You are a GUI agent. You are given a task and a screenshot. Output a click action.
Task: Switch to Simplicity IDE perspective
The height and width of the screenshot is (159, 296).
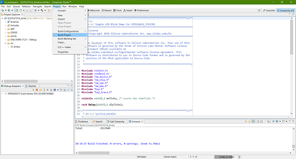pos(285,11)
